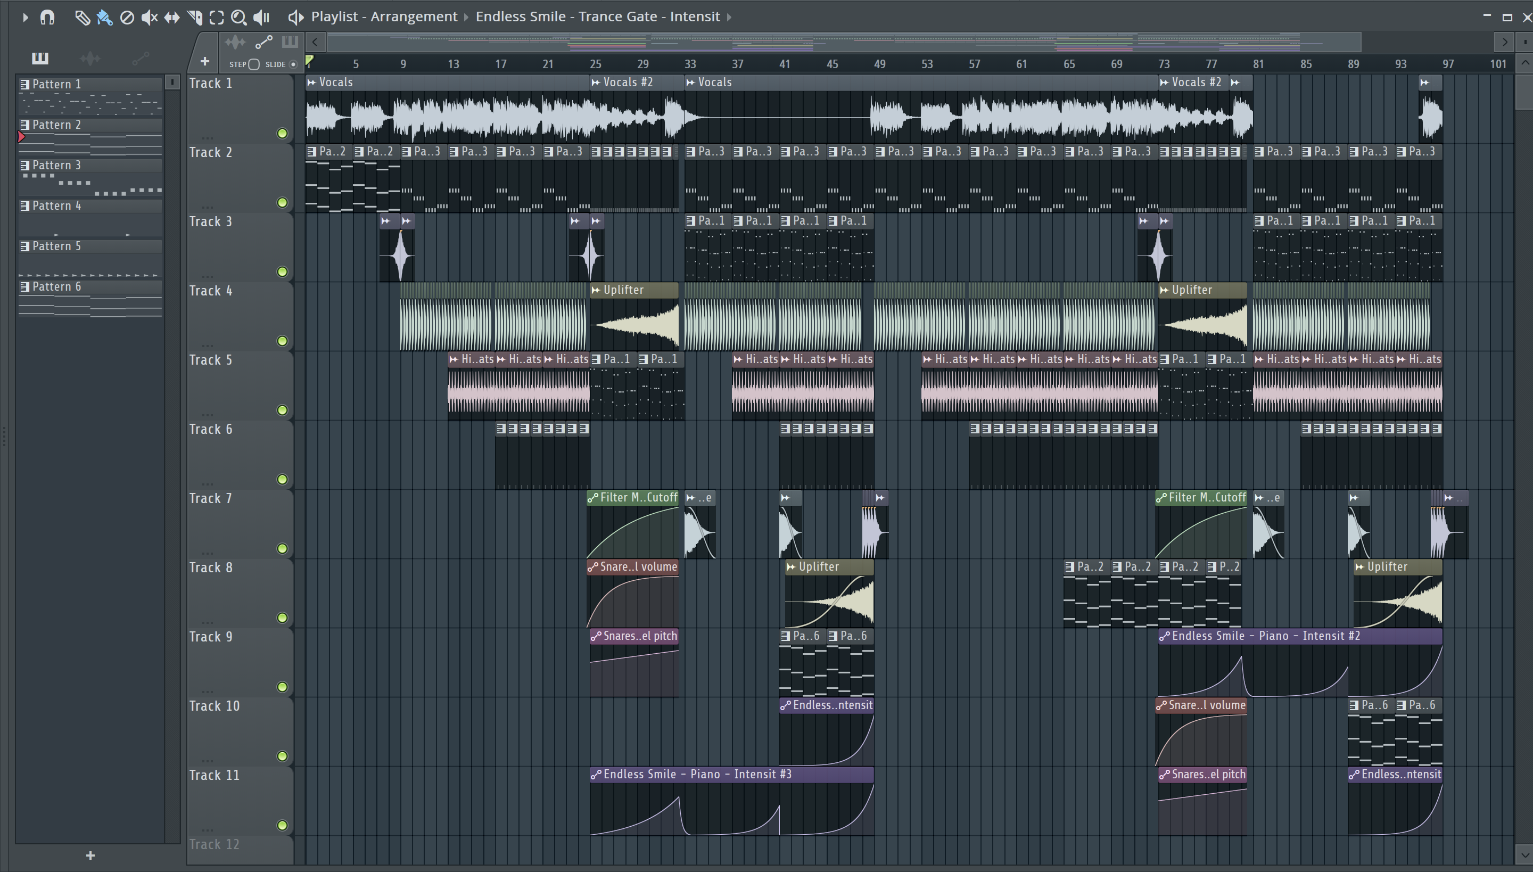Open the first Vocals #2 clip menu
The image size is (1533, 872).
[595, 83]
